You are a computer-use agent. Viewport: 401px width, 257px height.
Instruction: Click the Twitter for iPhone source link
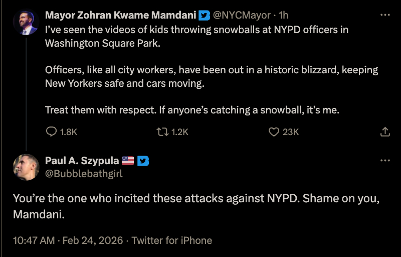pos(171,240)
